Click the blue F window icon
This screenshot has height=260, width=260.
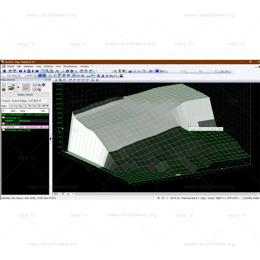(x=82, y=71)
